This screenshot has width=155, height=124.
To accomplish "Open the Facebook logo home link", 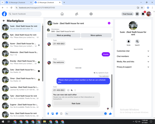I will coord(4,14).
